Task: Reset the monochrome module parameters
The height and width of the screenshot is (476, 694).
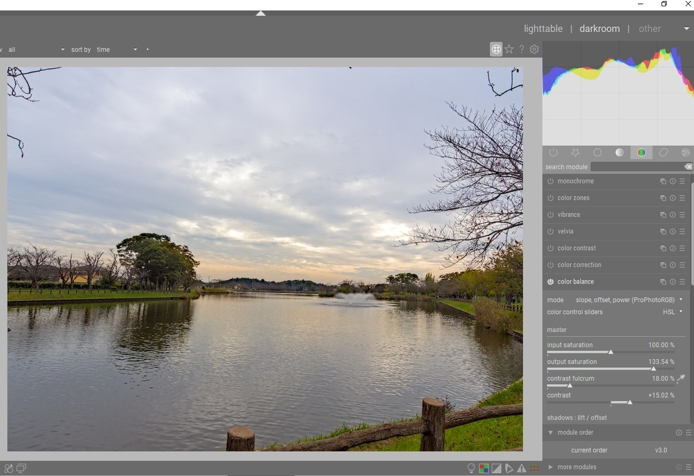Action: [x=673, y=181]
